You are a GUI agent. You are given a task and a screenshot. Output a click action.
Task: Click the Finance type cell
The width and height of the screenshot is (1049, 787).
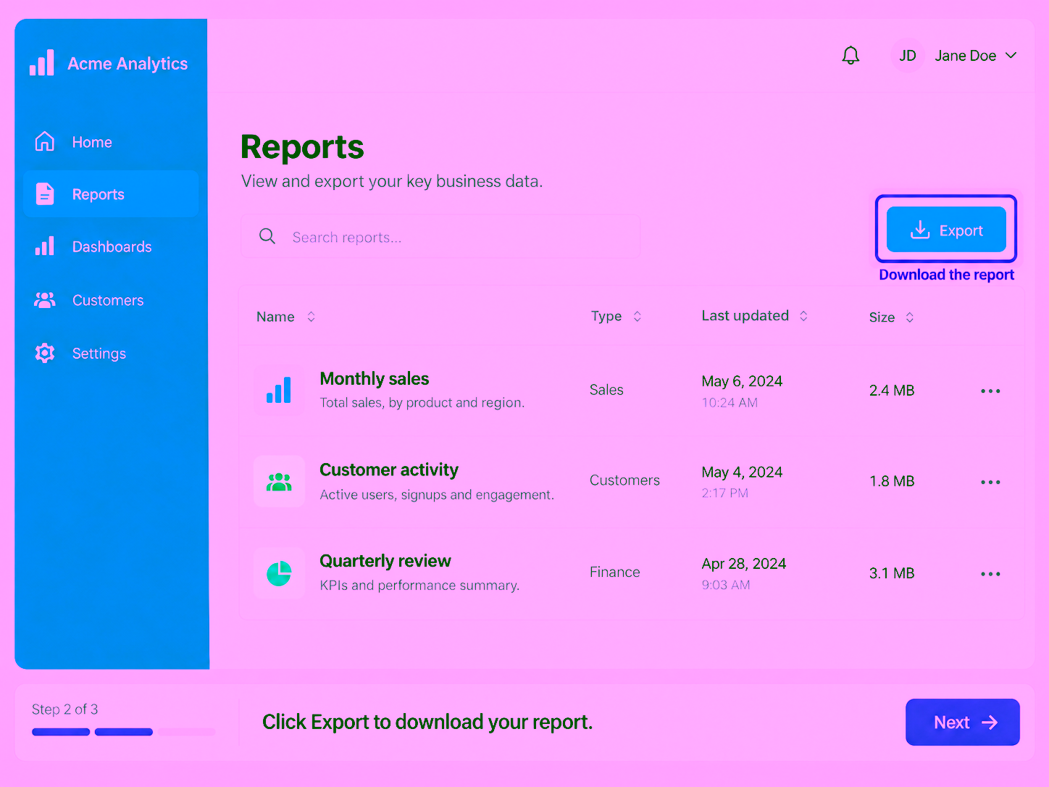point(614,572)
